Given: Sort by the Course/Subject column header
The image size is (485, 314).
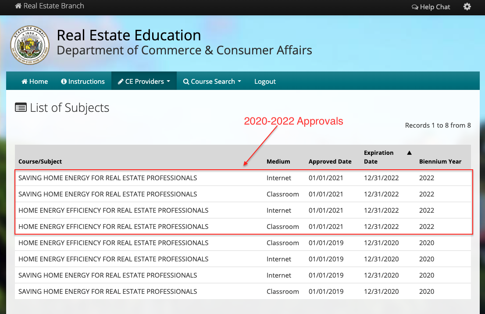Looking at the screenshot, I should pos(40,161).
